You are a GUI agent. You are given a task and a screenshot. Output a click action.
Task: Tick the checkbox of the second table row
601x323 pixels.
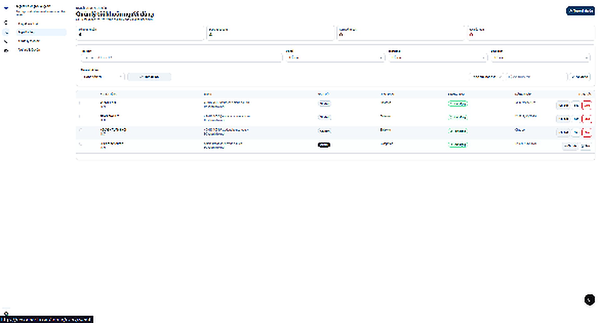[80, 116]
